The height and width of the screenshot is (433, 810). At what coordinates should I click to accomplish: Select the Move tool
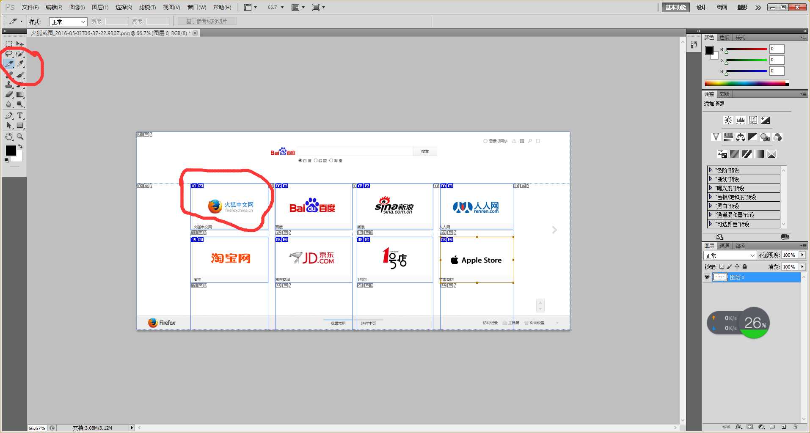20,44
